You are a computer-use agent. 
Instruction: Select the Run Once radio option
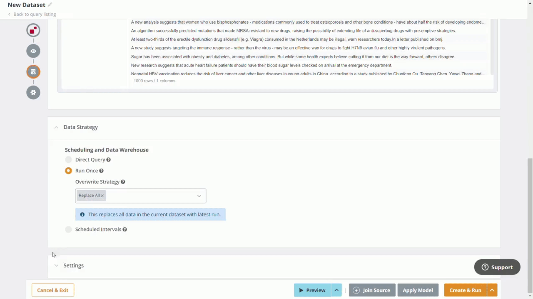(68, 171)
